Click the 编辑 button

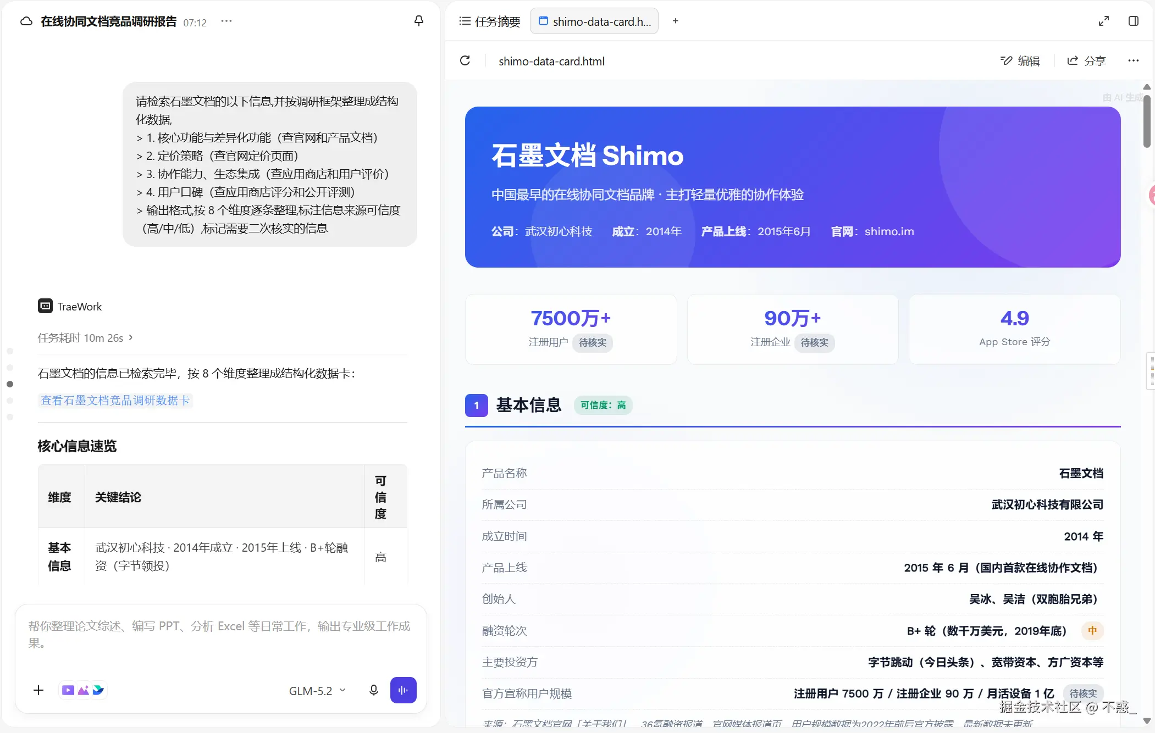pos(1020,61)
